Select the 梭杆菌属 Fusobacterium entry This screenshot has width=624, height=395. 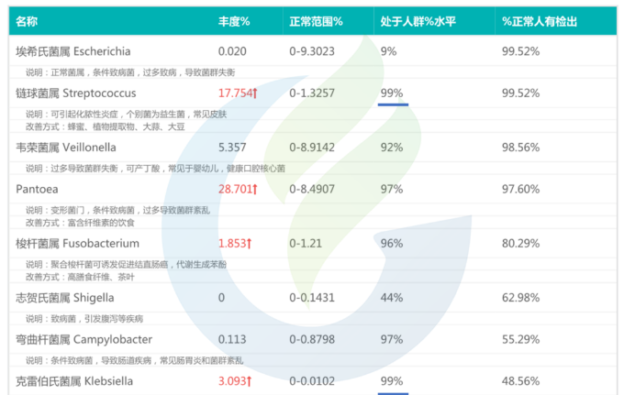tap(78, 244)
